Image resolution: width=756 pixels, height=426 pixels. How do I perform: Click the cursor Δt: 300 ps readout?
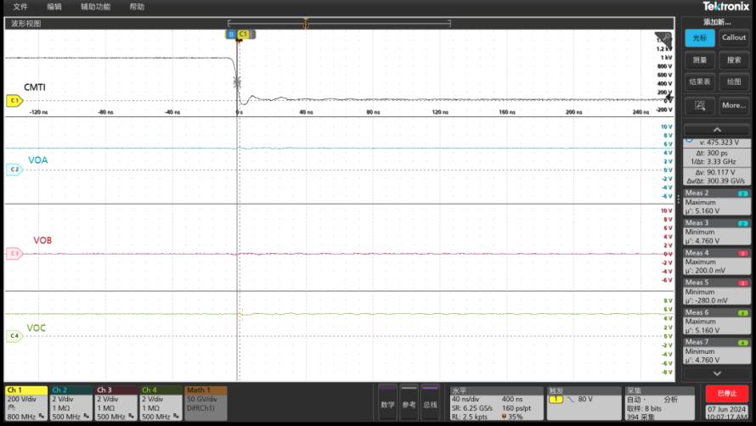pyautogui.click(x=712, y=153)
